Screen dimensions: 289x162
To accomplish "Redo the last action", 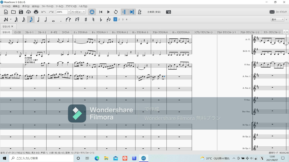I will 51,12.
